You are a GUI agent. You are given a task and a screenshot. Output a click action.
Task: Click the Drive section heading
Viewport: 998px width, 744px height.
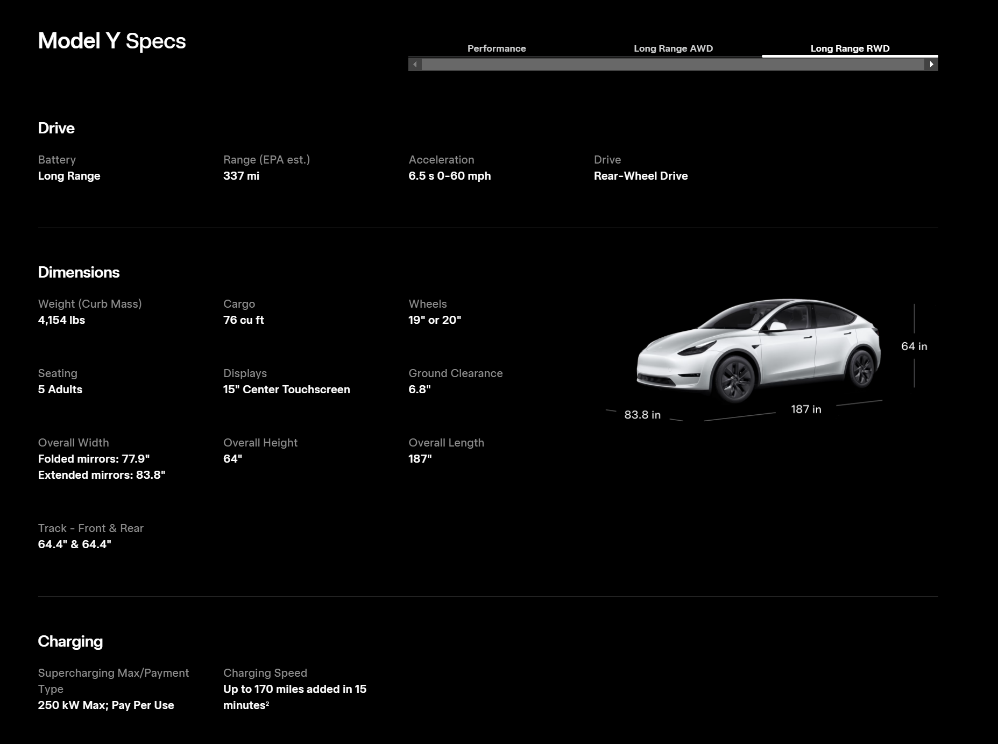click(x=56, y=128)
